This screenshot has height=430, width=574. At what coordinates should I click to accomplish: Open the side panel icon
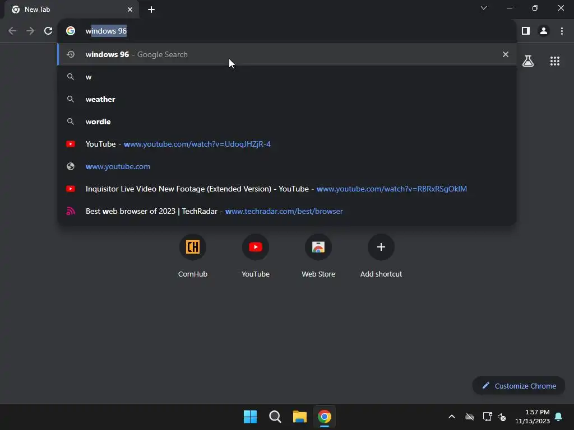[x=526, y=31]
